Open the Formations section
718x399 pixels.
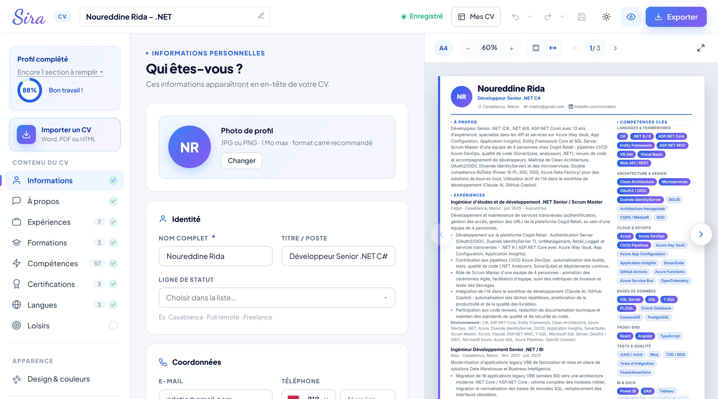pos(65,243)
